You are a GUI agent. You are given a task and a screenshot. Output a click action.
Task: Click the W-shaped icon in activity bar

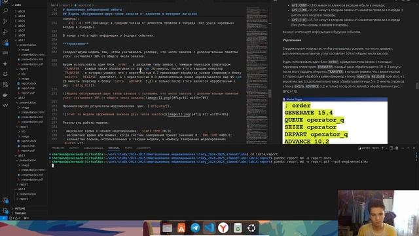[5, 106]
